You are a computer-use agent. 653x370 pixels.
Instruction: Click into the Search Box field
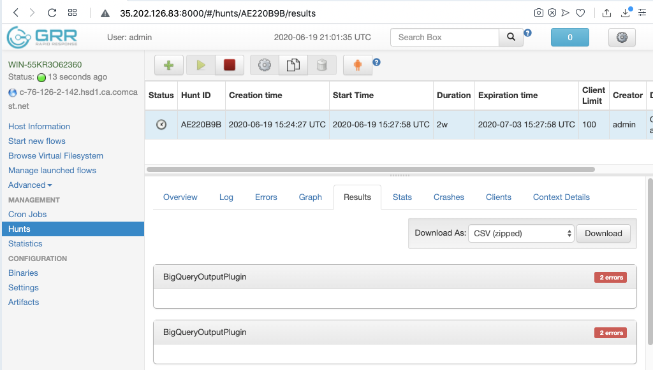444,37
